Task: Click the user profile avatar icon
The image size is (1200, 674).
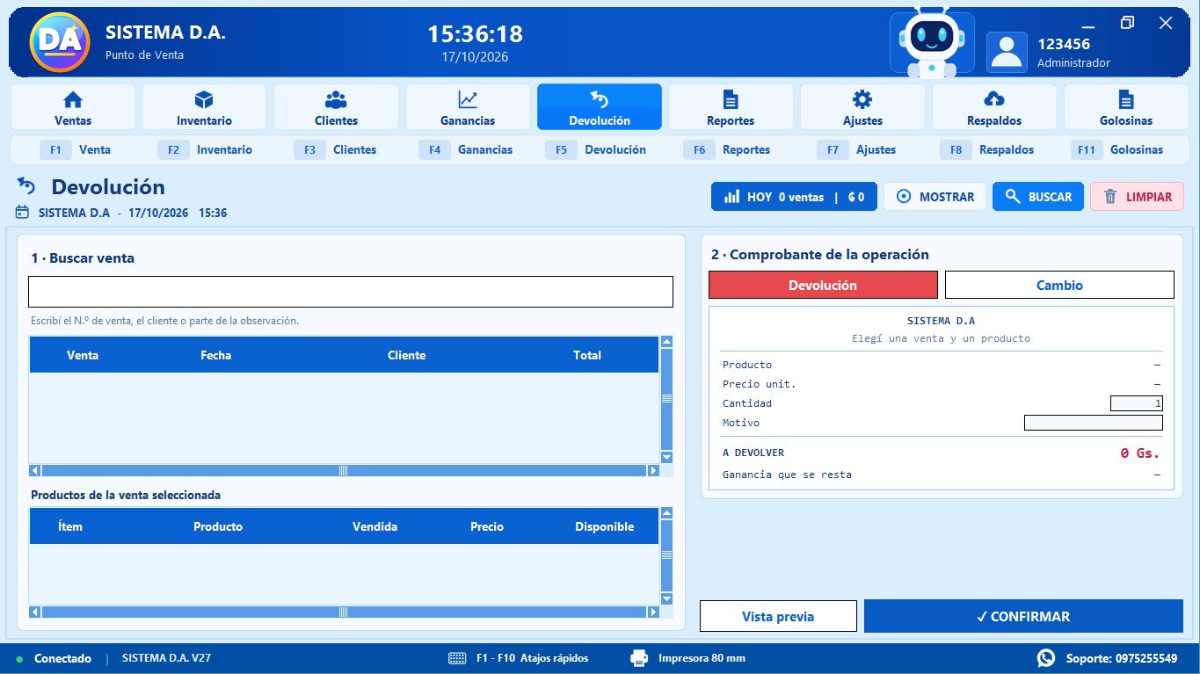Action: 1007,52
